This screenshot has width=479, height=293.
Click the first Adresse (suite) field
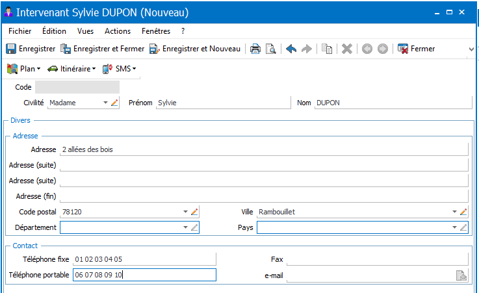pyautogui.click(x=264, y=165)
